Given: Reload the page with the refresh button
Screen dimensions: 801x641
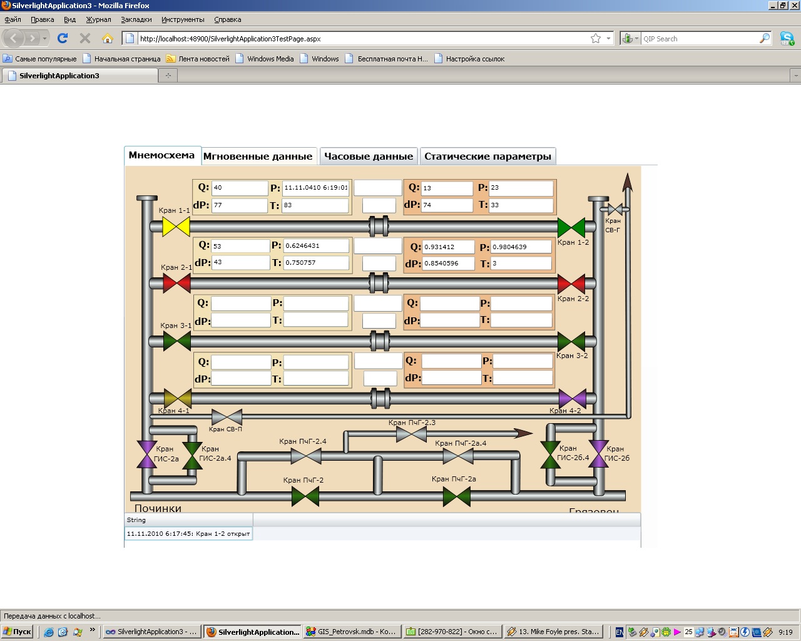Looking at the screenshot, I should click(63, 39).
